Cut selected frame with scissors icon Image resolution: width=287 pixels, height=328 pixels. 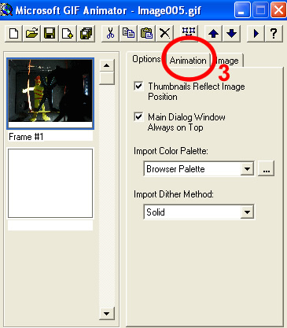(110, 34)
